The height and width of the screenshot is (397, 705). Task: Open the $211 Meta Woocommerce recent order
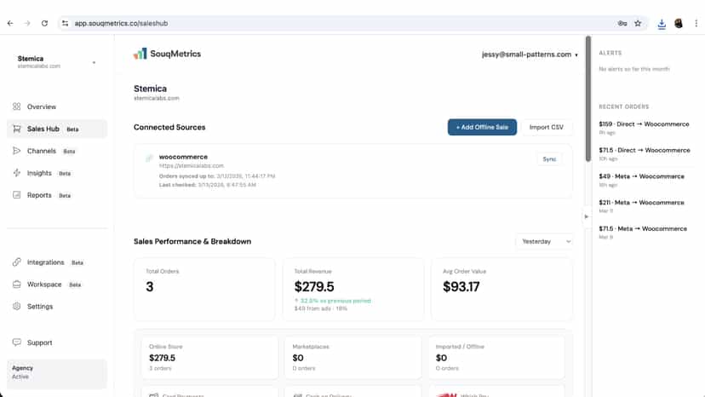(644, 206)
